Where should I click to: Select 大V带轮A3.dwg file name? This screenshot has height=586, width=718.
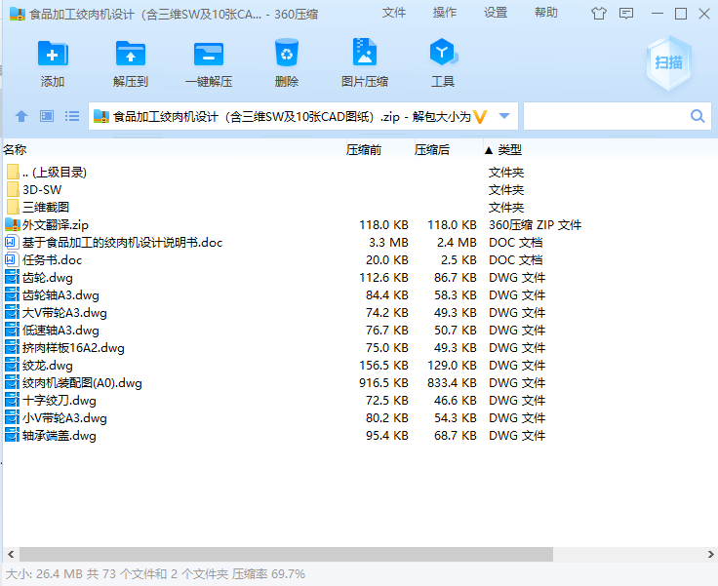(x=64, y=313)
